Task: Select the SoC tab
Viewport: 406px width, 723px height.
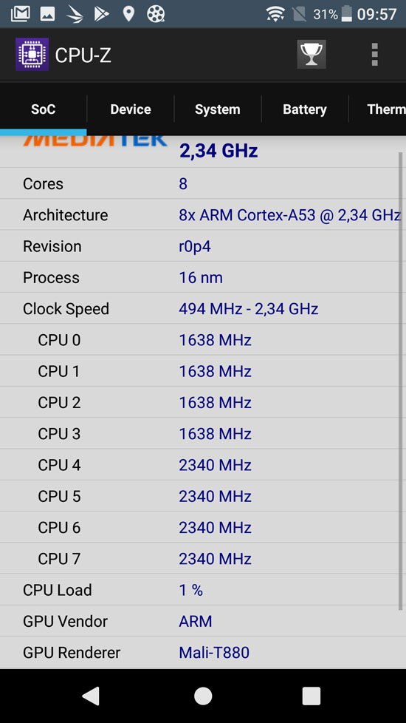Action: click(x=44, y=109)
